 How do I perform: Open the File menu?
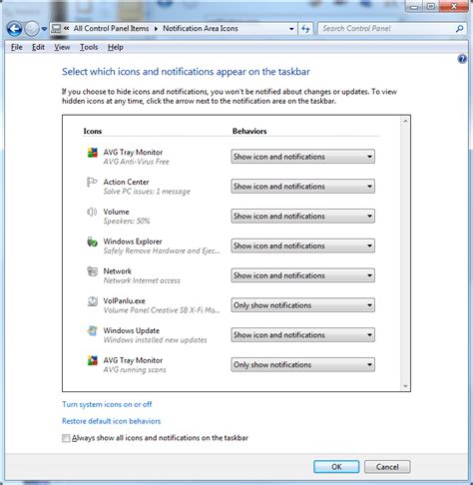(17, 48)
